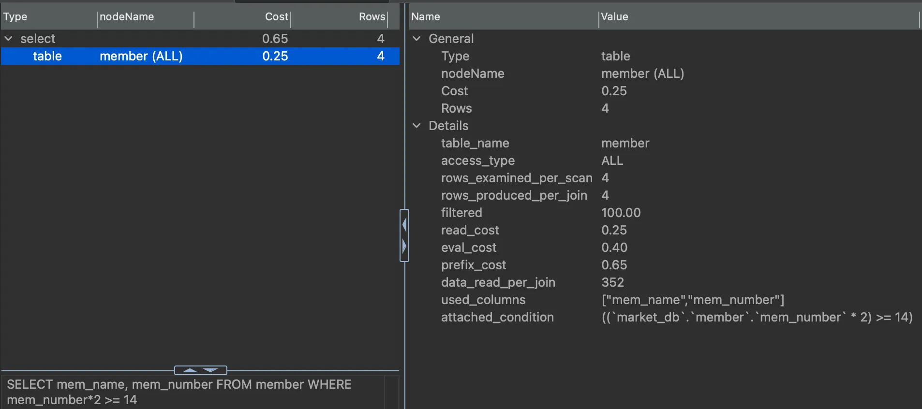Click the 352 data read value
The height and width of the screenshot is (409, 922).
tap(612, 282)
